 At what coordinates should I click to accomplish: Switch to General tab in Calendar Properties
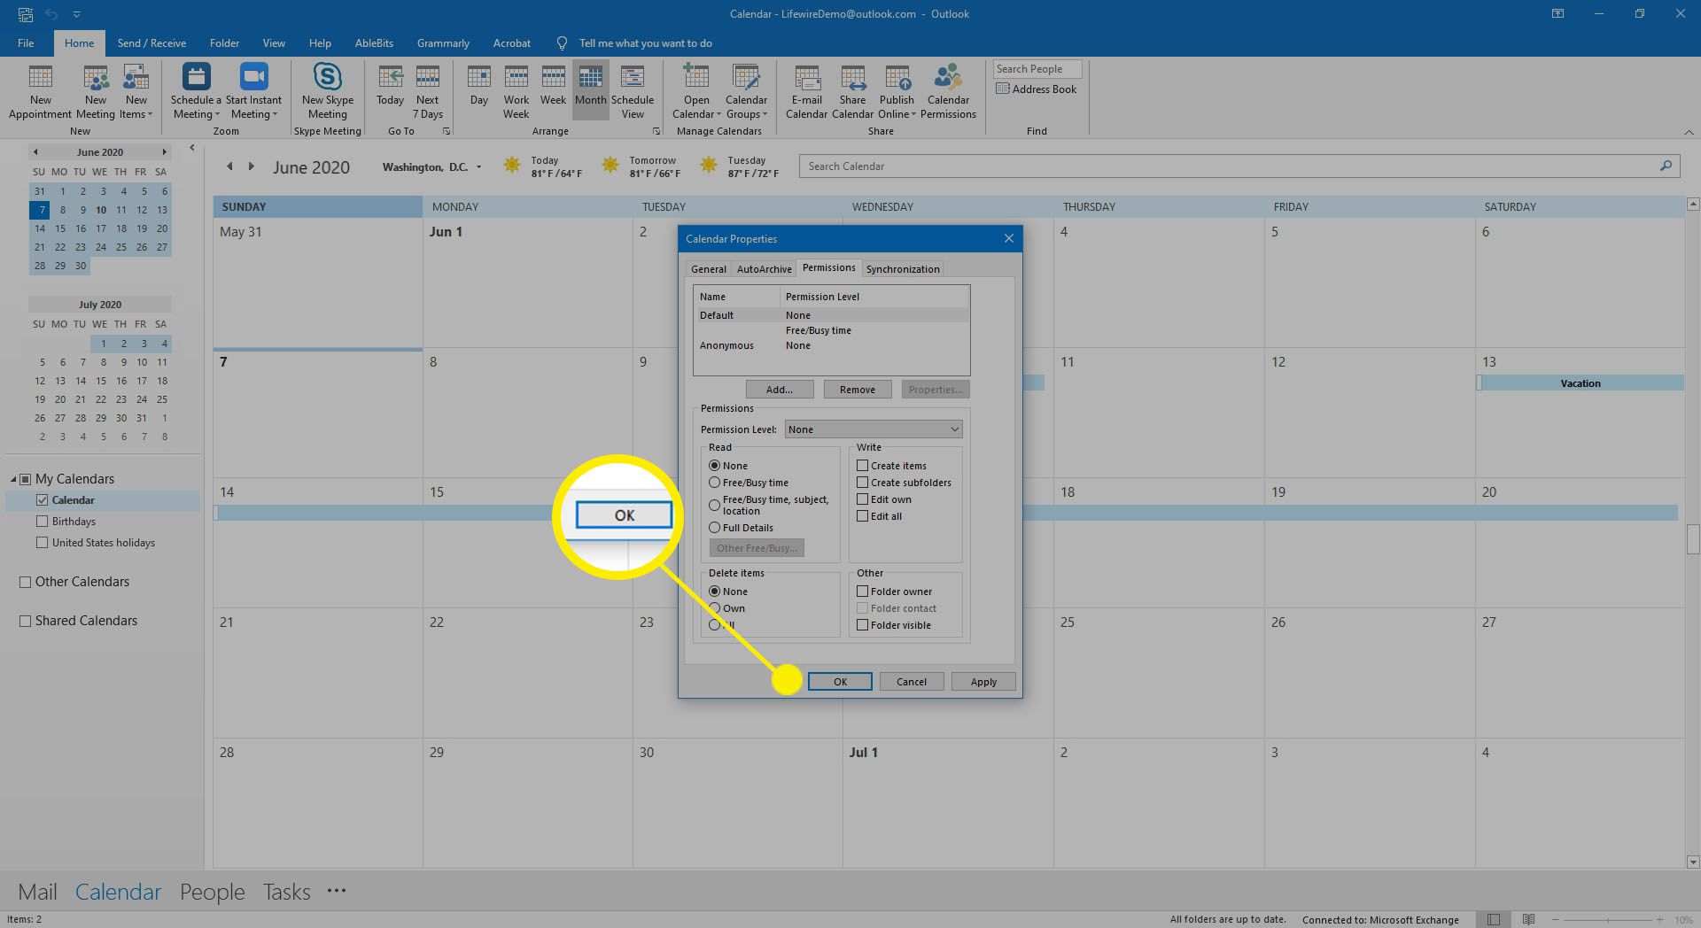pos(708,269)
